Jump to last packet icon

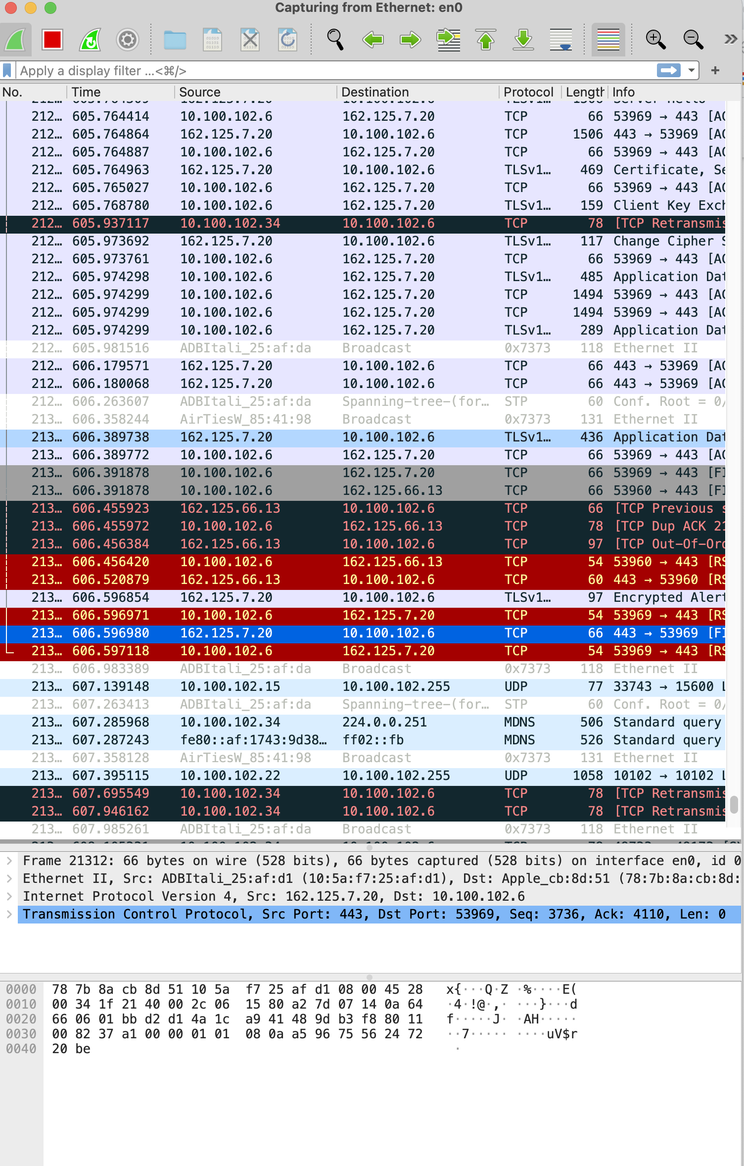pos(523,40)
